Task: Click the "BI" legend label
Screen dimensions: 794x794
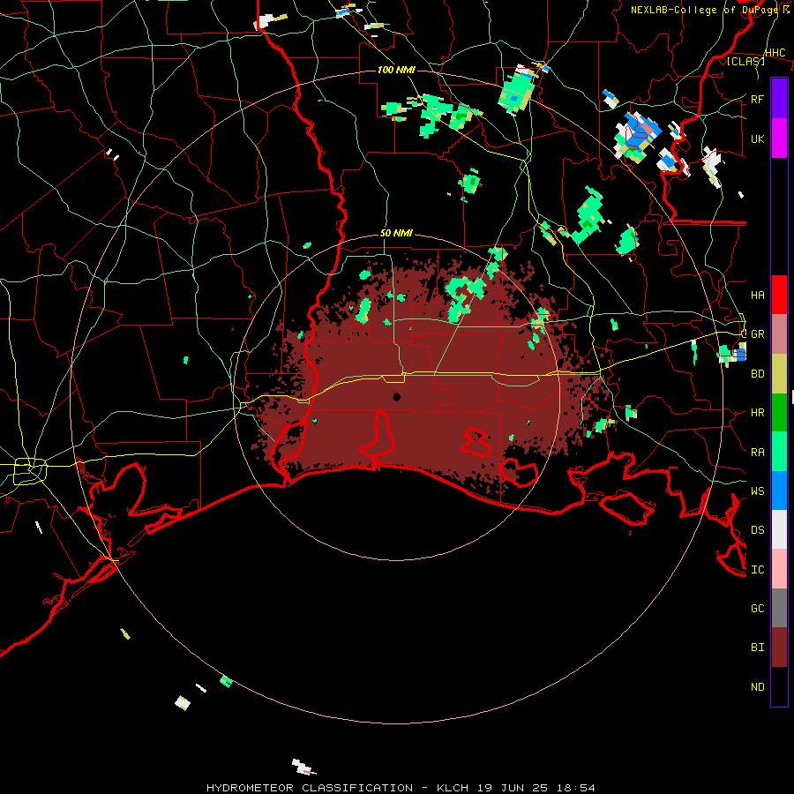Action: click(757, 648)
